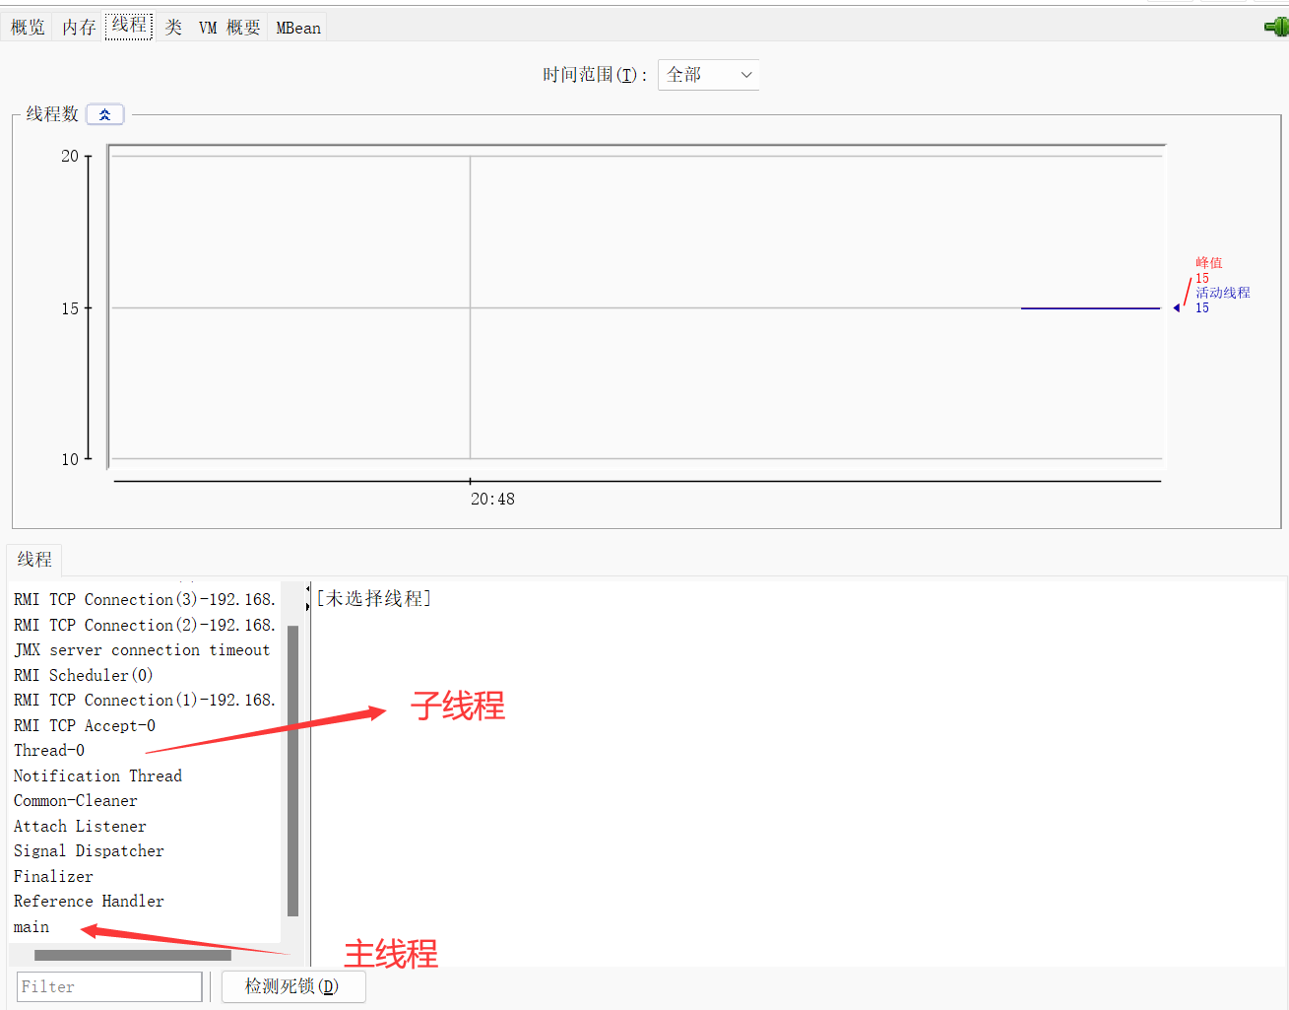Select the lower 线程 sub-tab
This screenshot has width=1289, height=1010.
(x=34, y=560)
